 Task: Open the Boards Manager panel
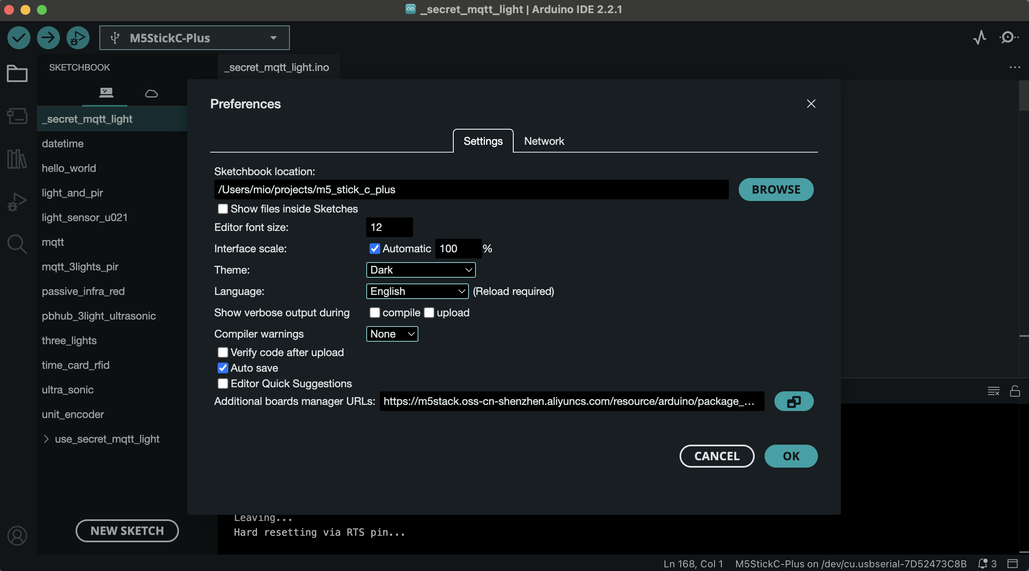17,116
